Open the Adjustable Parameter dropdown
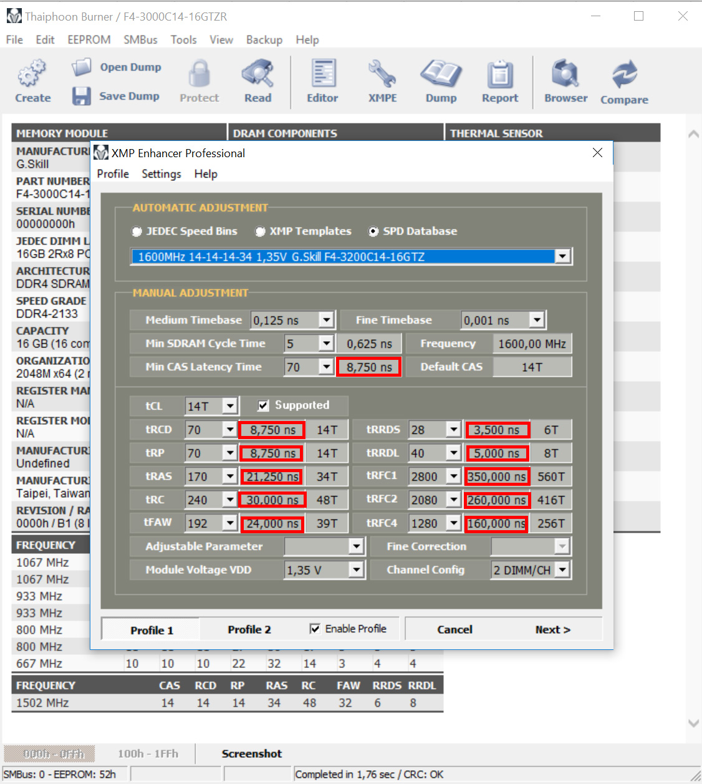This screenshot has width=702, height=784. (356, 546)
